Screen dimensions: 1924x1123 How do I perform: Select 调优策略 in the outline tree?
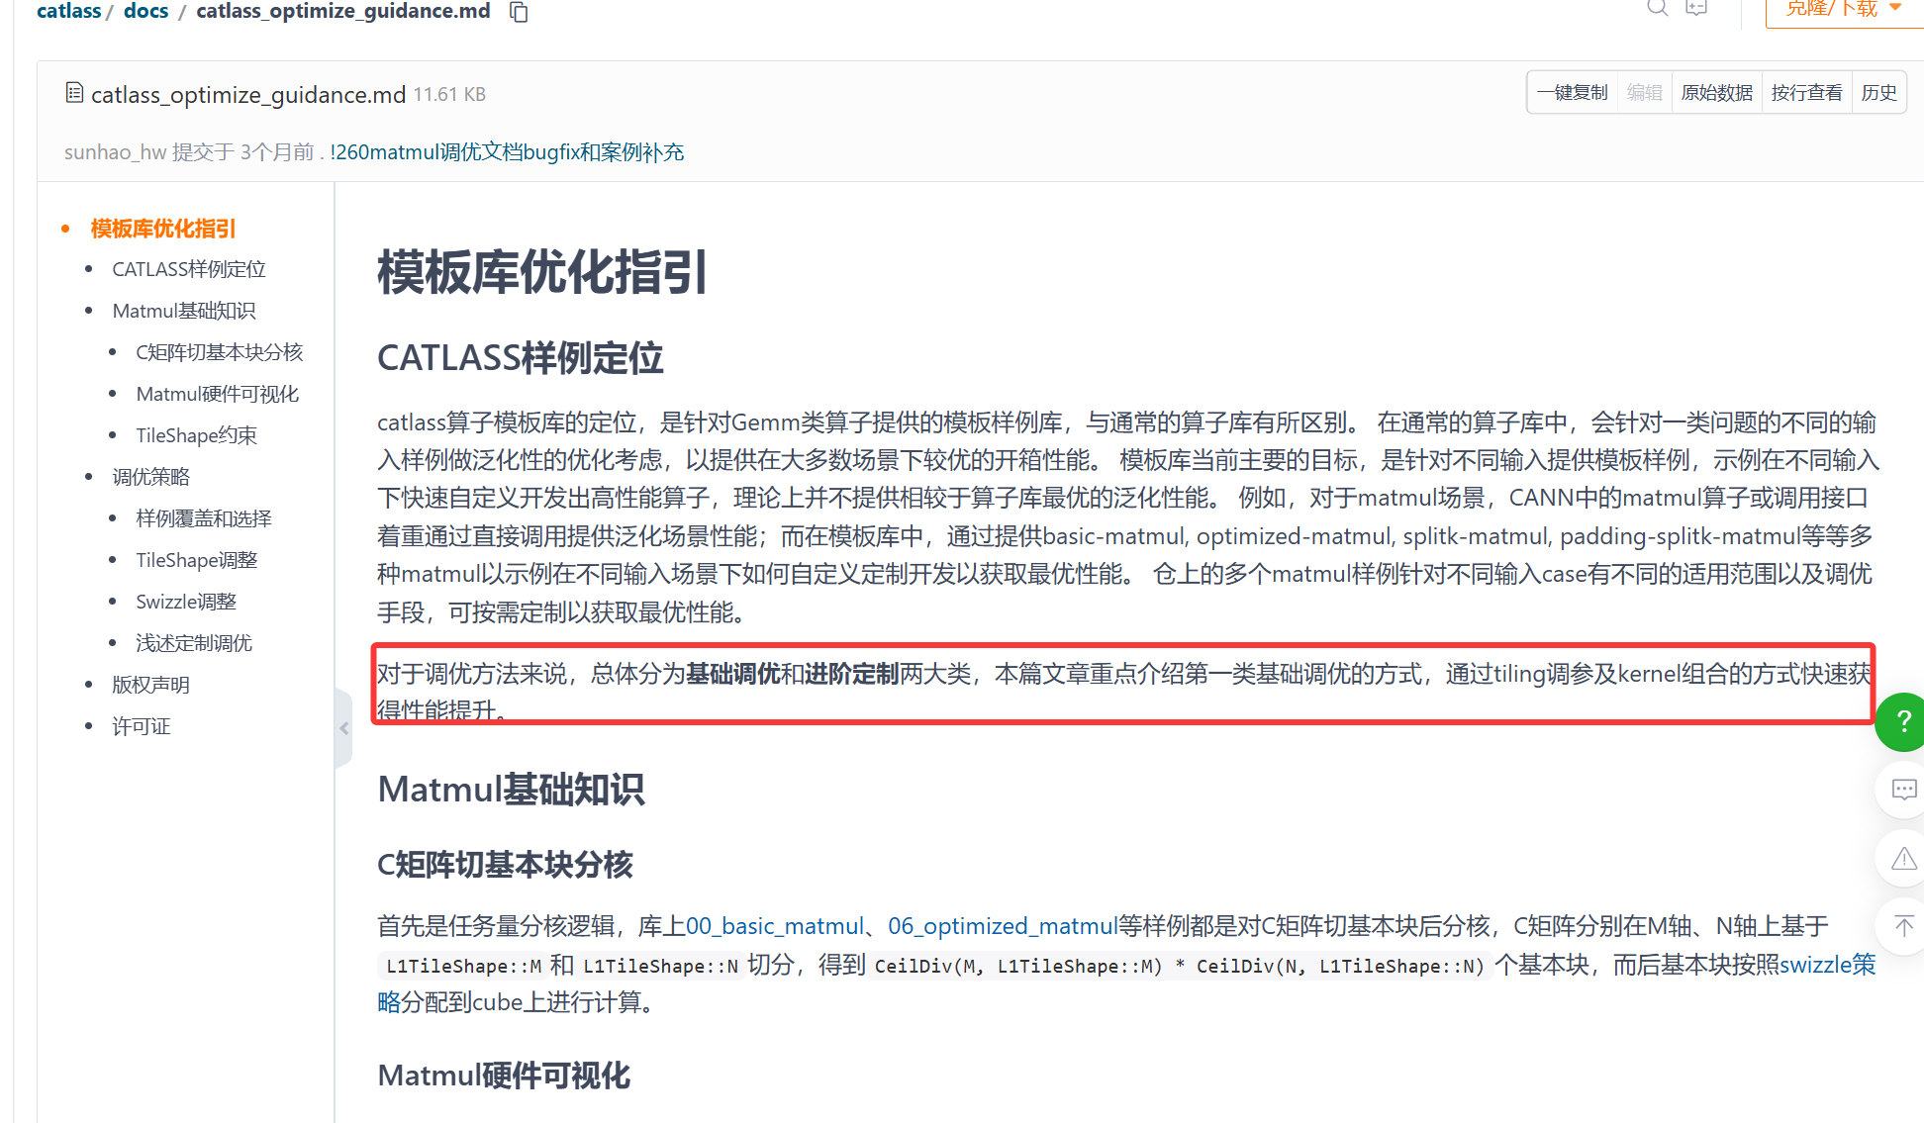(x=150, y=477)
